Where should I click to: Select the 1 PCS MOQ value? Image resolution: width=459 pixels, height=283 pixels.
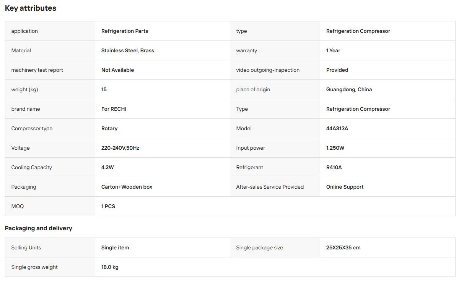click(108, 206)
